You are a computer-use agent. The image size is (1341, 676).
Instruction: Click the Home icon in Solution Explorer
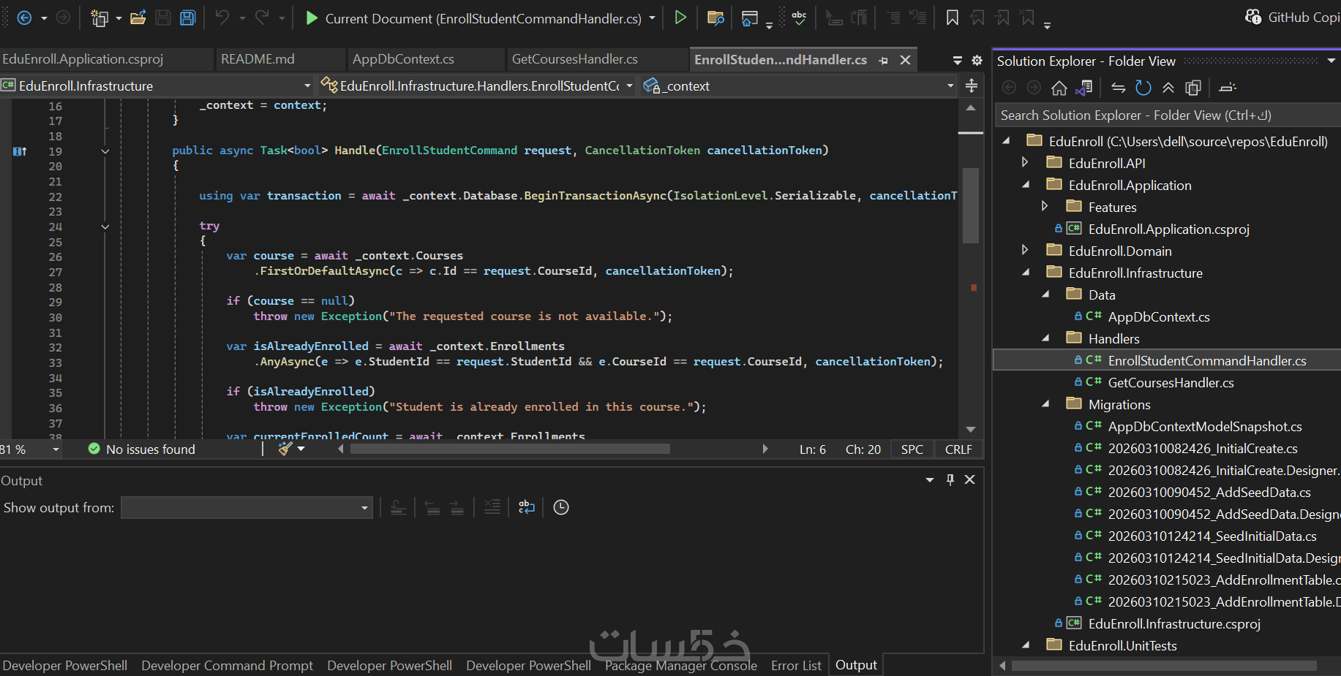(x=1059, y=88)
